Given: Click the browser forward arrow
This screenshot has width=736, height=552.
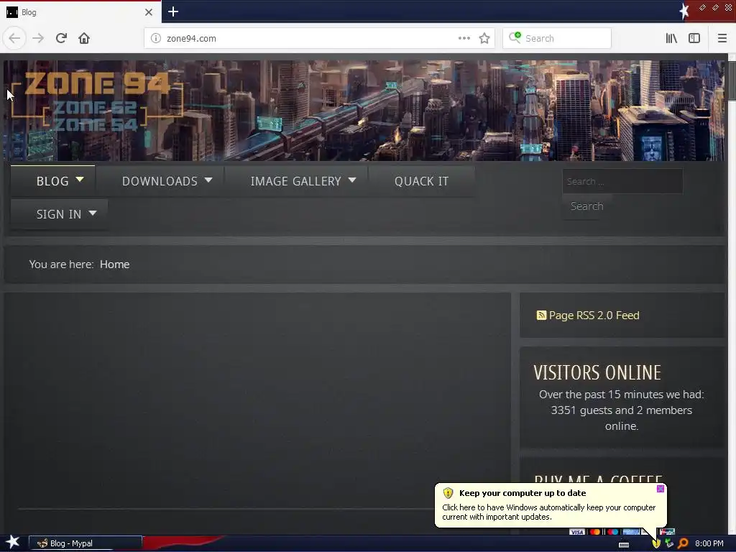Looking at the screenshot, I should (x=38, y=38).
